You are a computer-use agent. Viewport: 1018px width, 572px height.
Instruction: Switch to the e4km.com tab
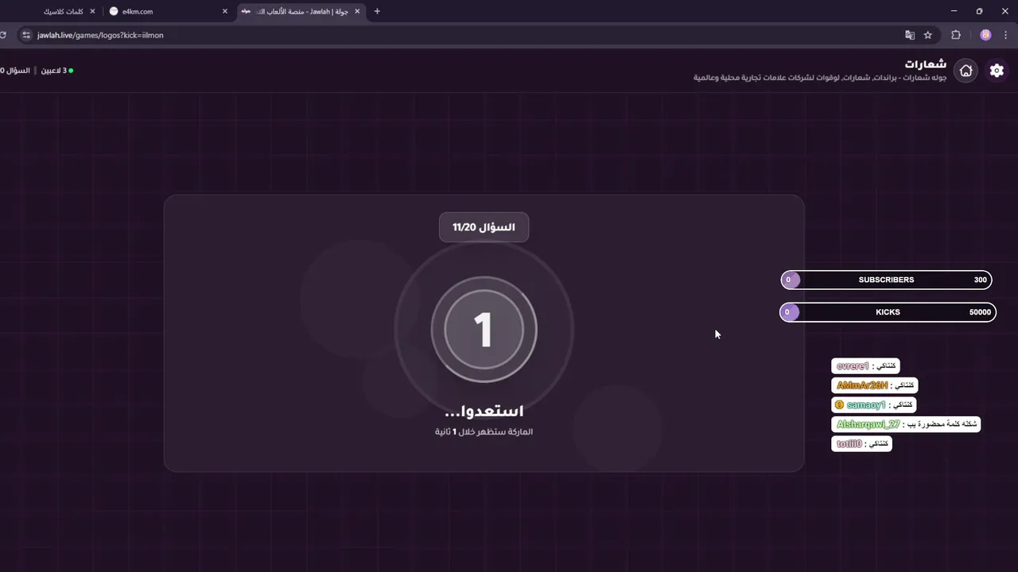(x=169, y=11)
